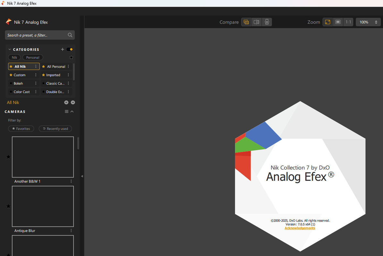Image resolution: width=383 pixels, height=256 pixels.
Task: Filter presets by Recently used
Action: tap(55, 129)
